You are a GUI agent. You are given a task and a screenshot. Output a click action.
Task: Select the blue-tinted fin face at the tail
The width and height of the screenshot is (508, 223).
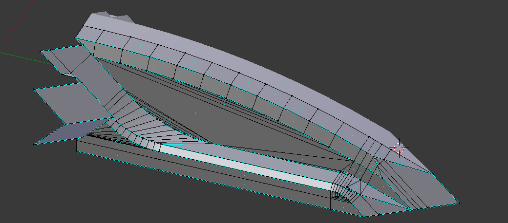(x=73, y=131)
